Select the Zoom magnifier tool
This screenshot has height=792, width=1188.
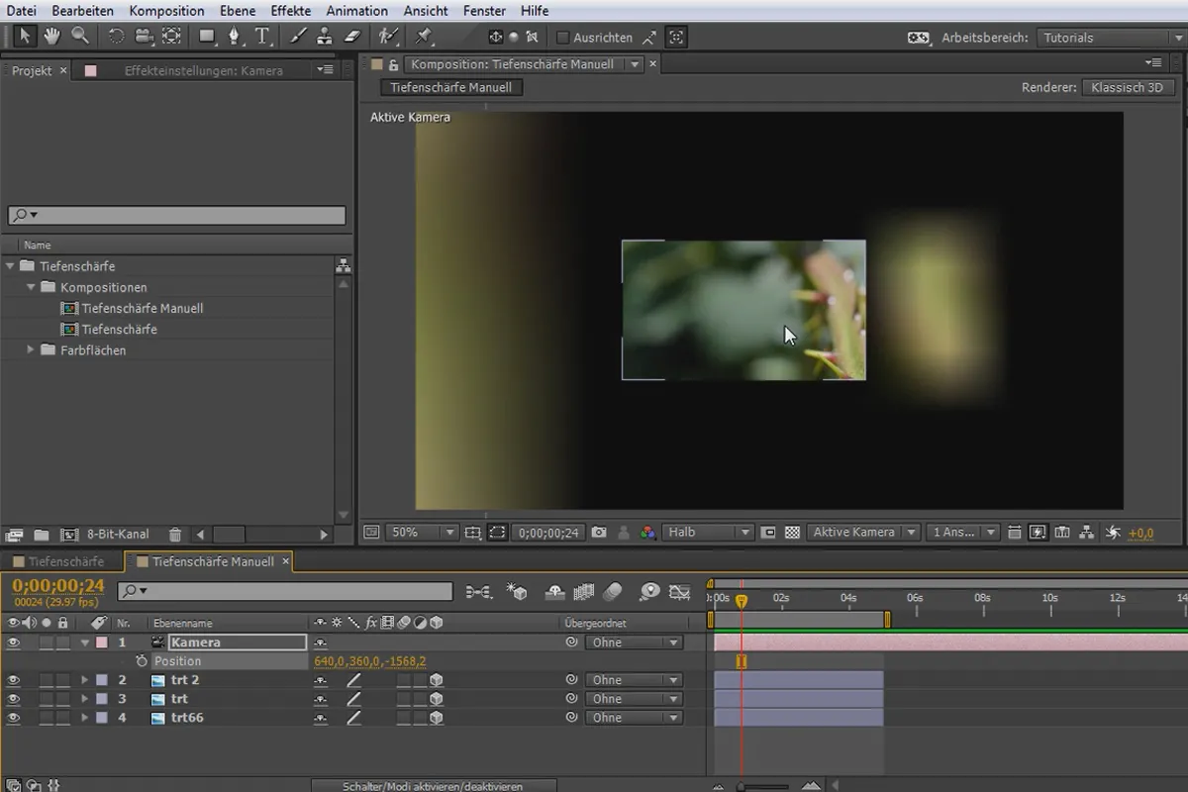tap(80, 37)
